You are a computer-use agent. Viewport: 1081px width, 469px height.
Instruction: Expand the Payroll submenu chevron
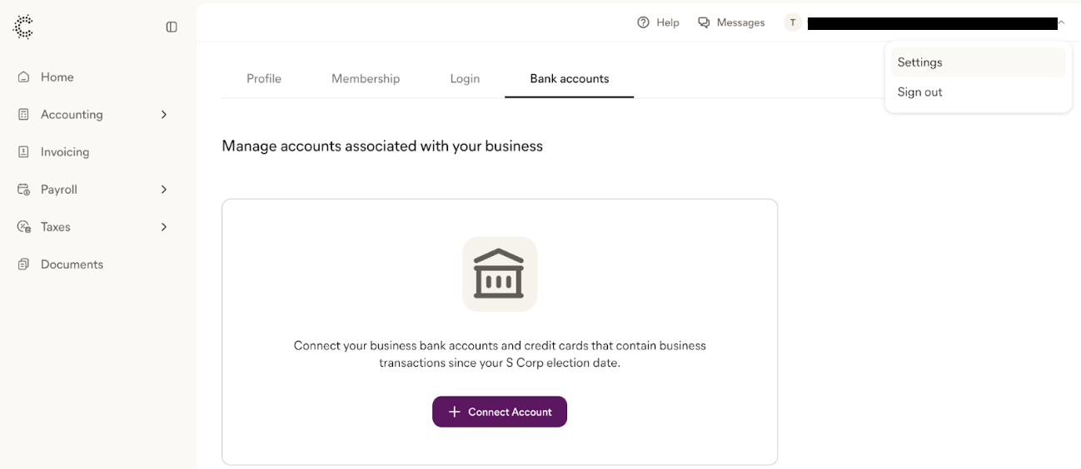point(164,190)
